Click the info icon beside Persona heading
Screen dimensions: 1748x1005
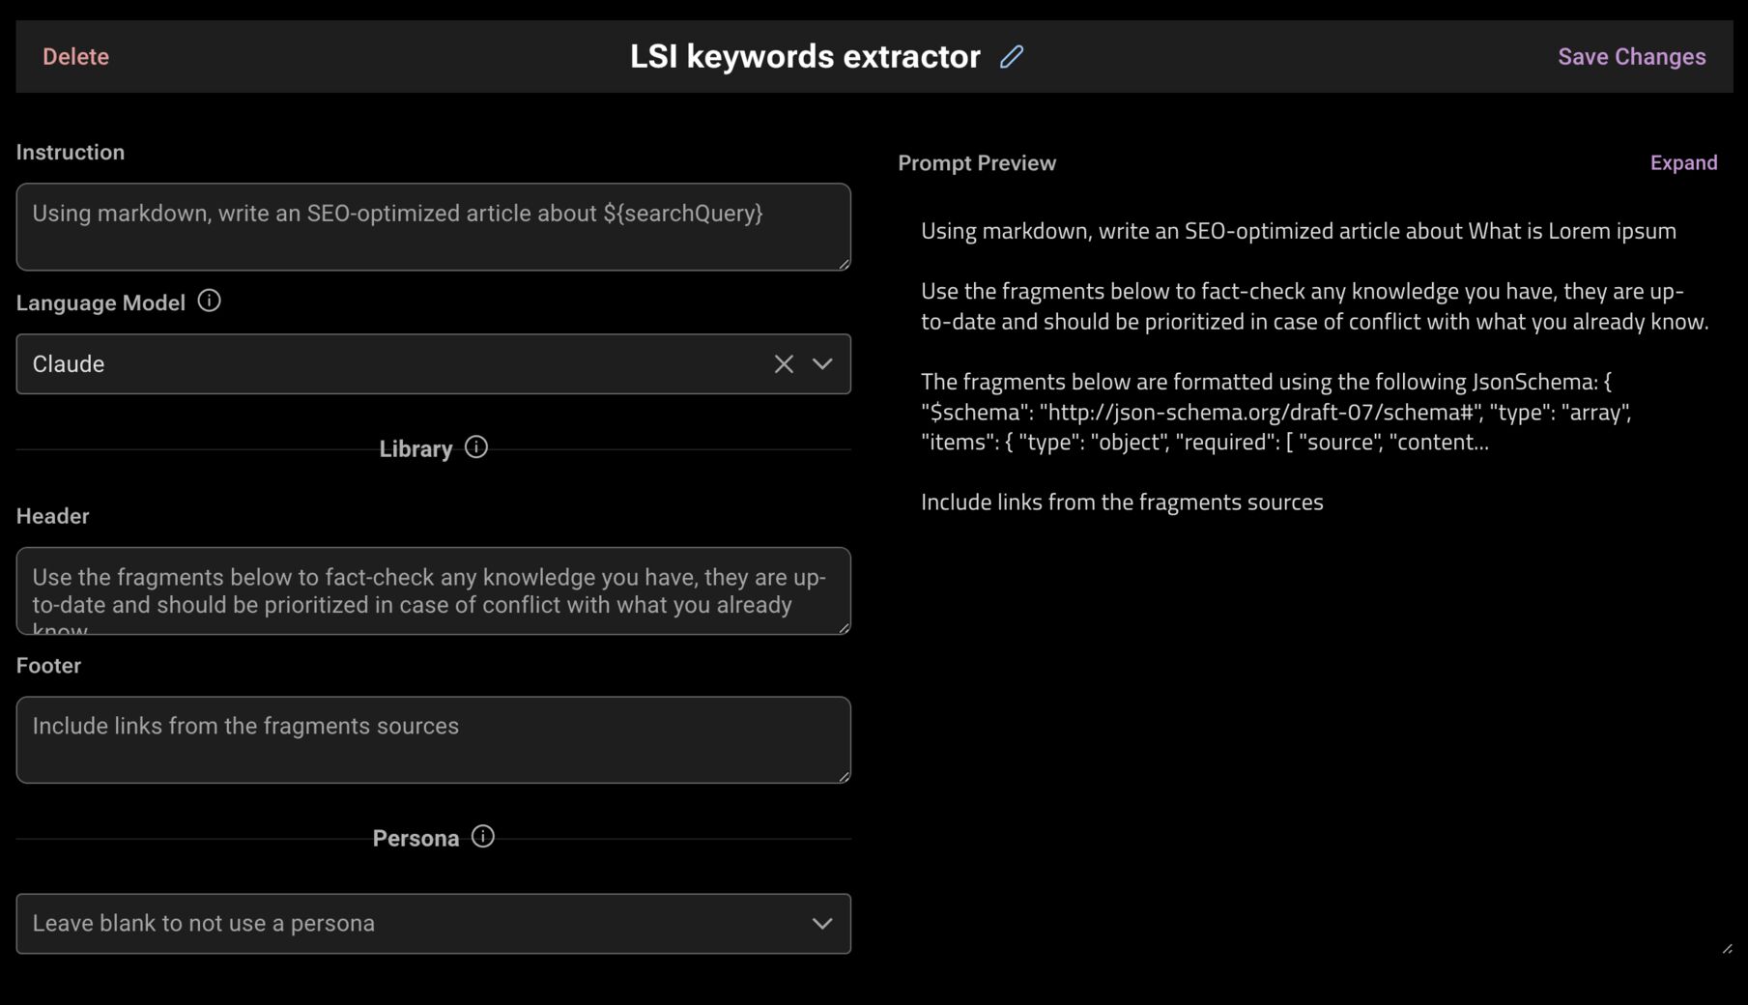coord(482,837)
